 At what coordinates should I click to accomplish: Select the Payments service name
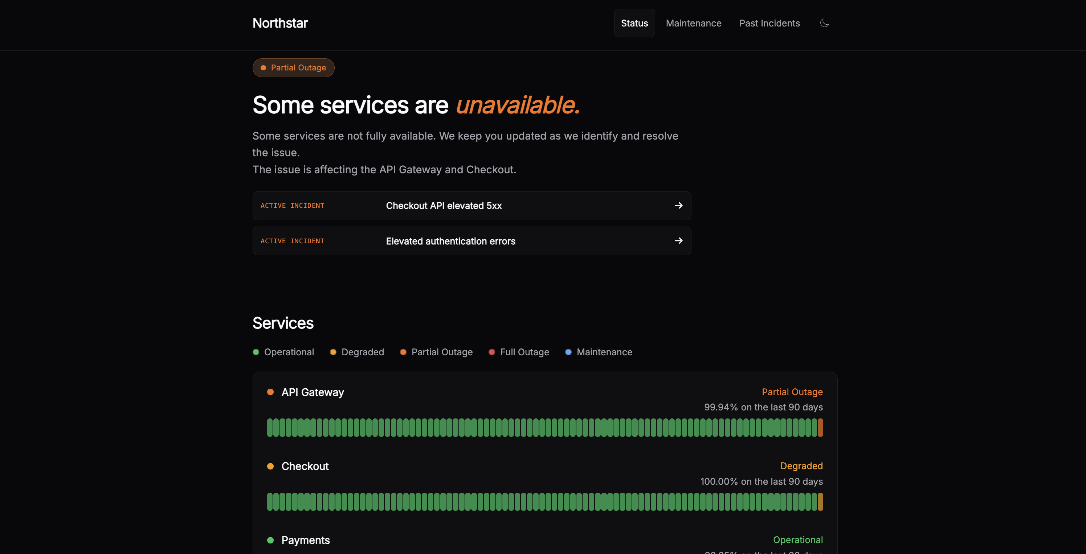pyautogui.click(x=306, y=541)
